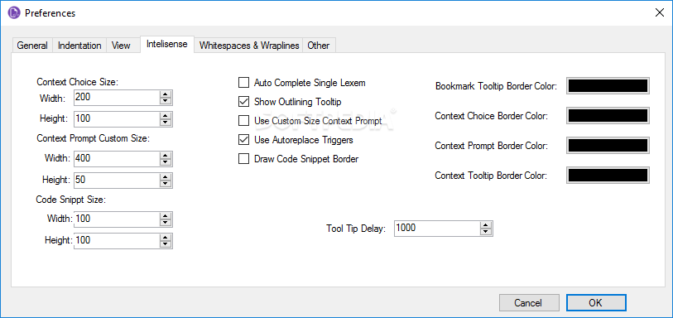The image size is (673, 318).
Task: Decrease Code Snippt Height down arrow
Action: tap(166, 243)
